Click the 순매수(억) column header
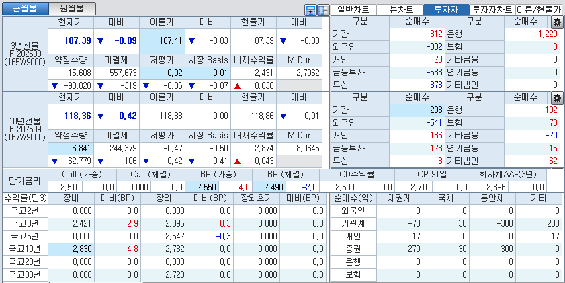This screenshot has height=283, width=565. 353,198
